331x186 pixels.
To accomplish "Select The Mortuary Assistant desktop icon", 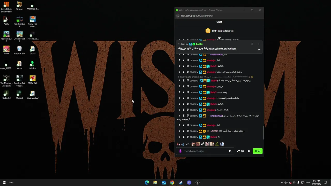I will click(x=6, y=81).
